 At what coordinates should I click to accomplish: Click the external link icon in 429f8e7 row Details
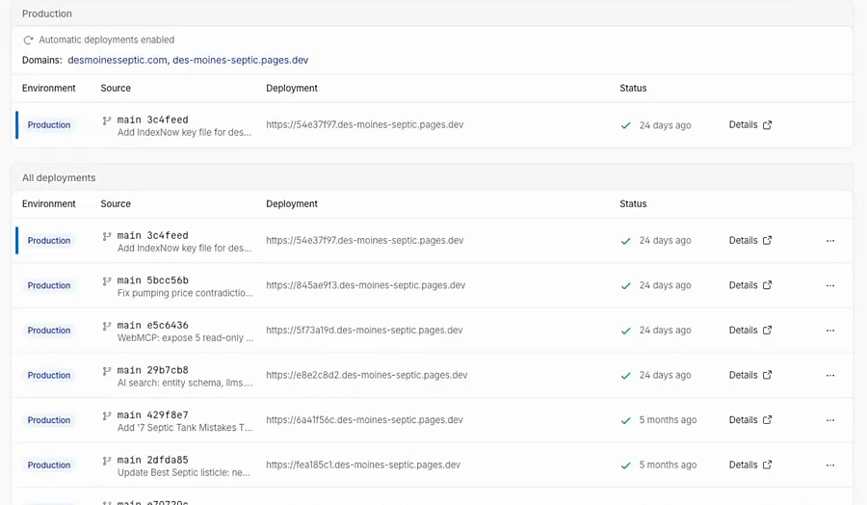tap(767, 420)
